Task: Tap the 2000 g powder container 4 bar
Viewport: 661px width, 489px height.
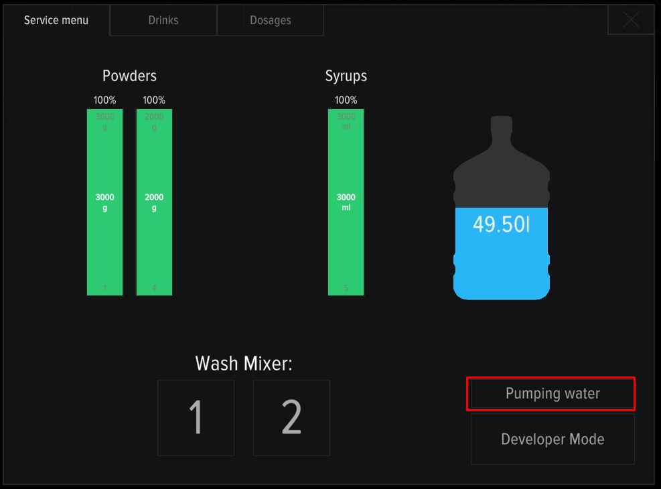Action: pos(154,202)
